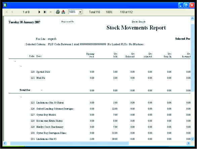Click the 'Qty Adjusted' column header
The image size is (197, 149).
click(x=148, y=55)
